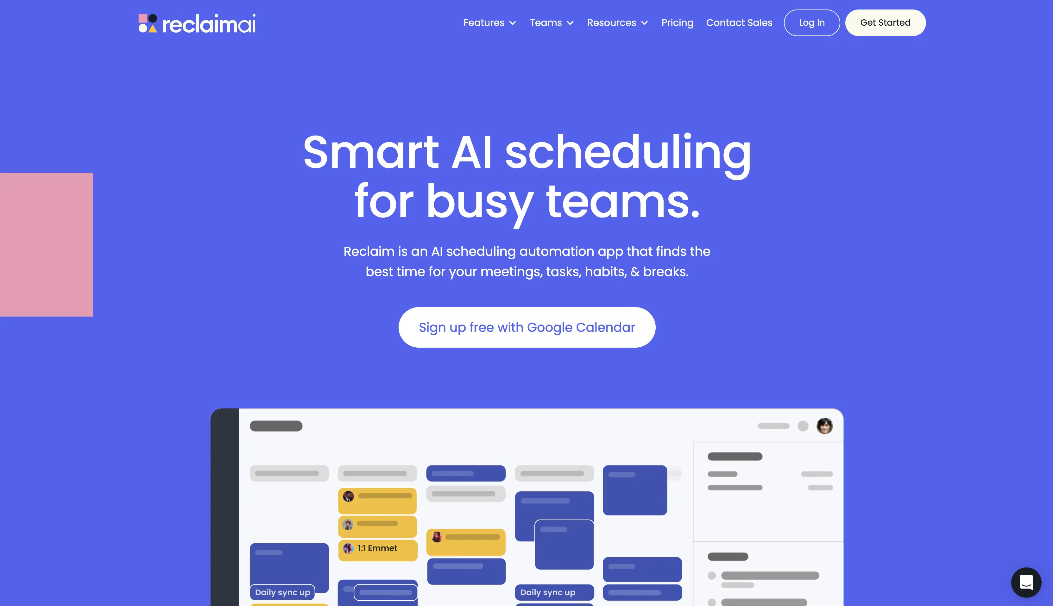This screenshot has width=1053, height=606.
Task: Click the 'Log In' button
Action: click(x=811, y=22)
